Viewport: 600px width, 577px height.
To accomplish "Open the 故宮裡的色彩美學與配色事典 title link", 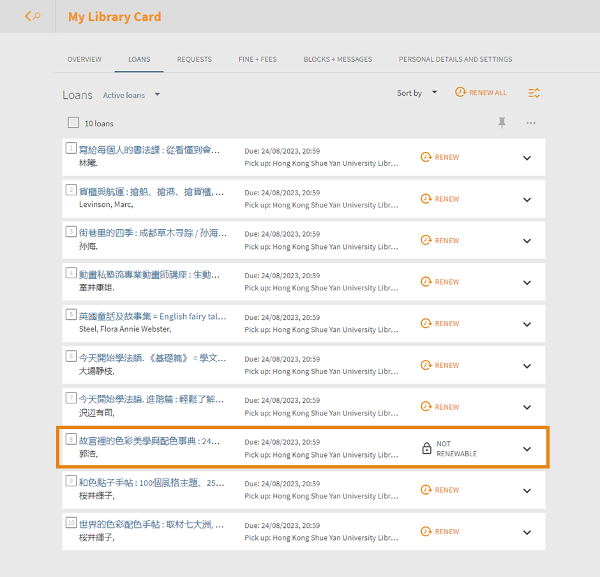I will pos(149,441).
